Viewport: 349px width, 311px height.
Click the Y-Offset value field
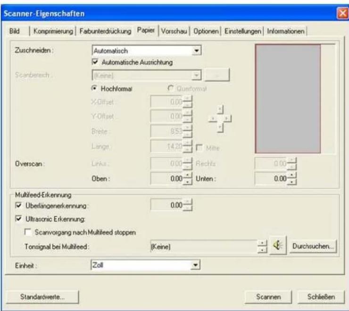coord(167,116)
